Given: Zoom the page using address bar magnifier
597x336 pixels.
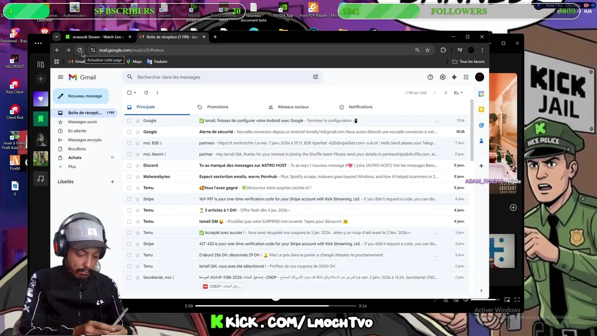Looking at the screenshot, I should [417, 50].
